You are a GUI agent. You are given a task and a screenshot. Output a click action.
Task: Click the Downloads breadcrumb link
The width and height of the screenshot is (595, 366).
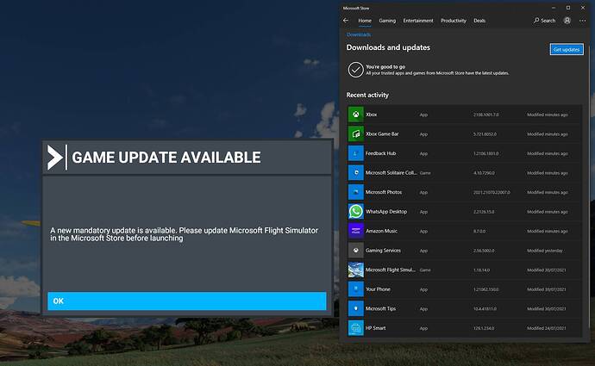[x=359, y=34]
